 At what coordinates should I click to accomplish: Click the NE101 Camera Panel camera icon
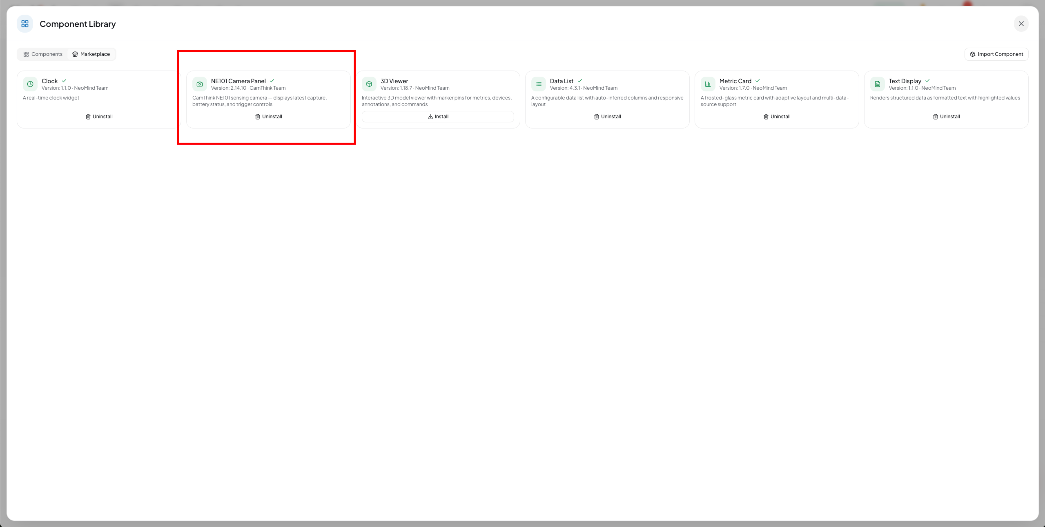tap(200, 84)
